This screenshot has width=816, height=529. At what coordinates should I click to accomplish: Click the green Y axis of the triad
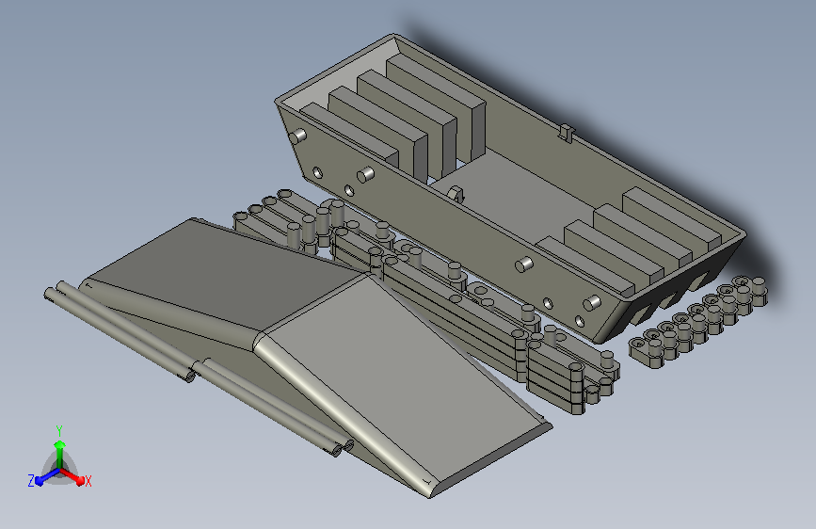tap(60, 453)
